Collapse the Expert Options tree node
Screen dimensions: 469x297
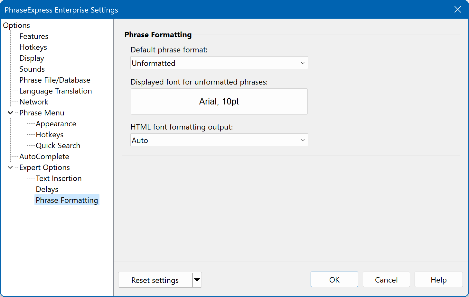pyautogui.click(x=10, y=167)
